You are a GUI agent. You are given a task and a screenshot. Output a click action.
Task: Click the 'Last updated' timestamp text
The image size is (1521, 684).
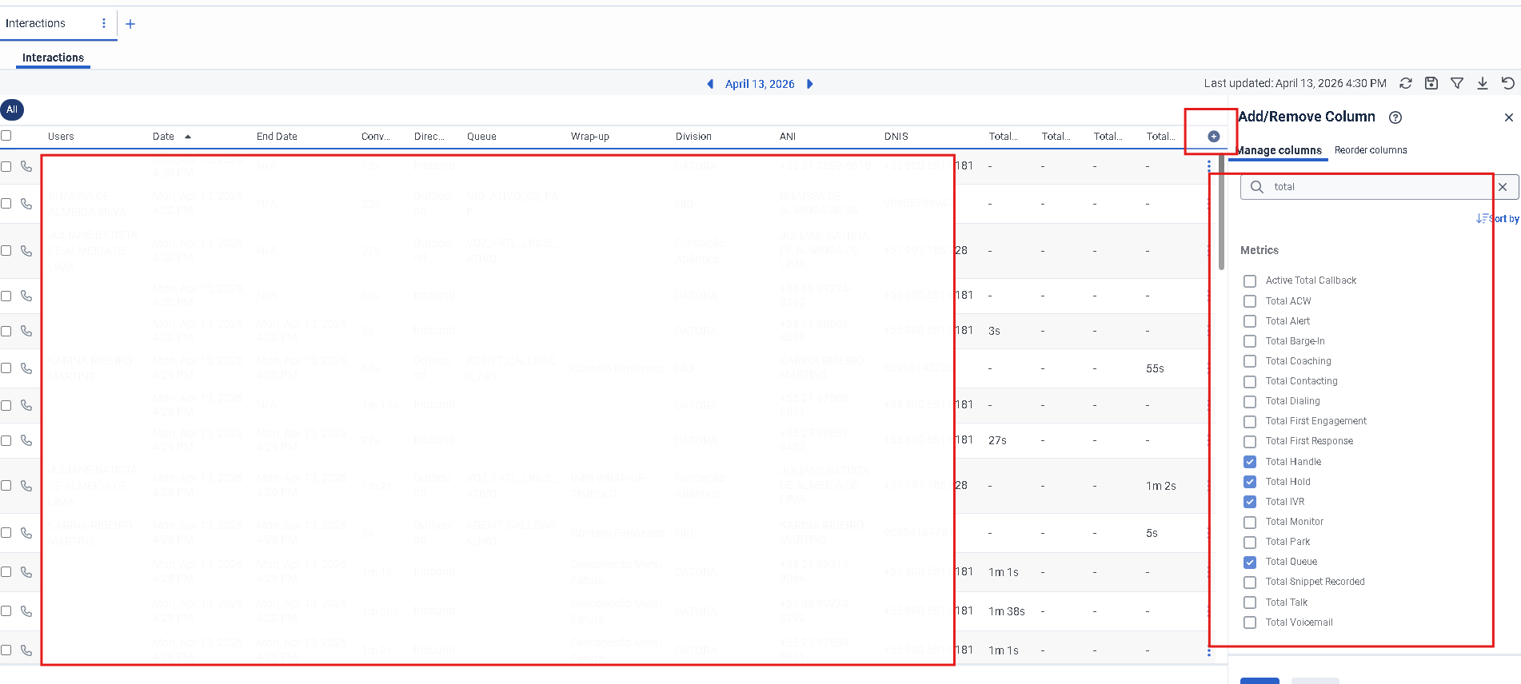(x=1295, y=83)
